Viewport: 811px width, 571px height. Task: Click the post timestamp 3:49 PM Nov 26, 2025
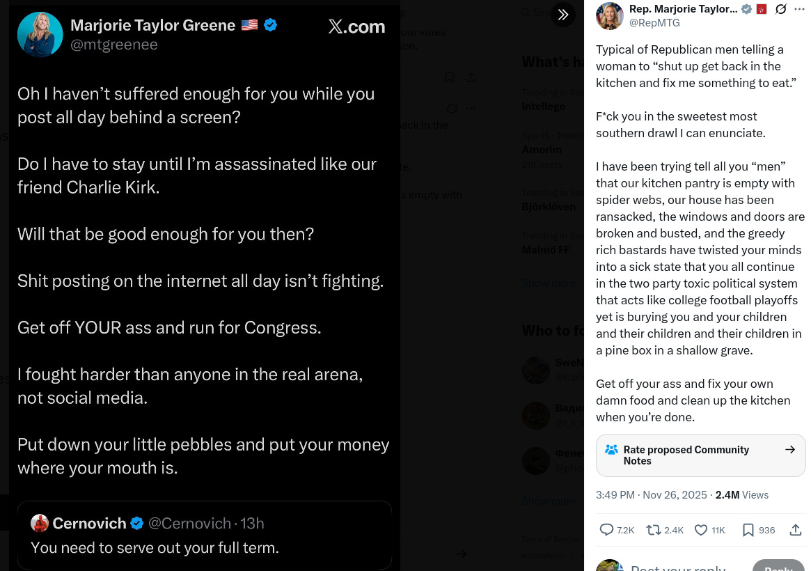[x=649, y=495]
